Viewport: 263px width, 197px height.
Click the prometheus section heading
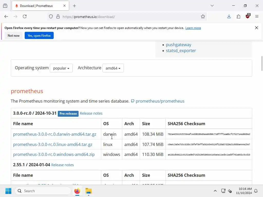point(27,91)
